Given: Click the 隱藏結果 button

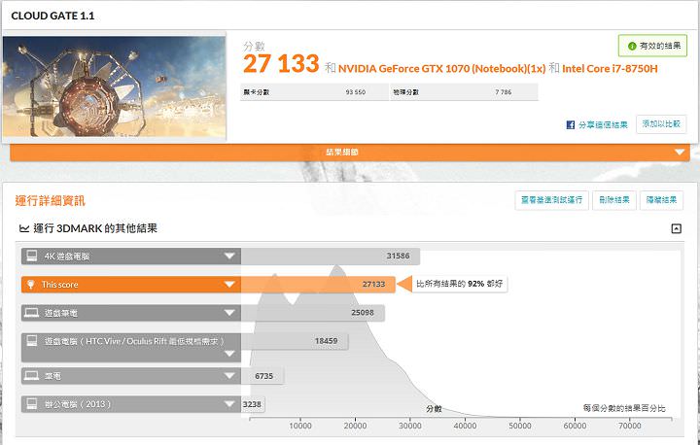Looking at the screenshot, I should coord(661,199).
